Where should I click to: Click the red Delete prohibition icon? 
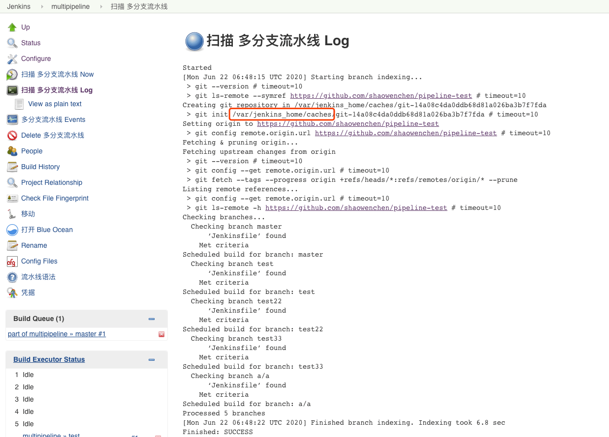click(12, 135)
